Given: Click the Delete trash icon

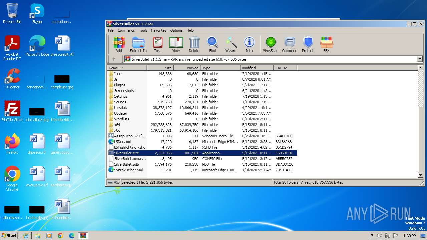Looking at the screenshot, I should (194, 45).
